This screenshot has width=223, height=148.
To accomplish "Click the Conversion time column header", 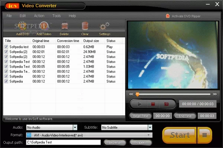I will click(68, 41).
